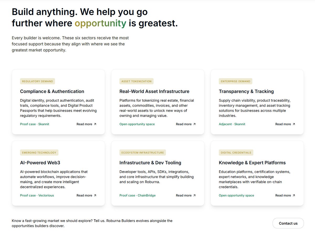Select the Knowledge & Expert Platforms title
This screenshot has height=239, width=315.
[252, 163]
